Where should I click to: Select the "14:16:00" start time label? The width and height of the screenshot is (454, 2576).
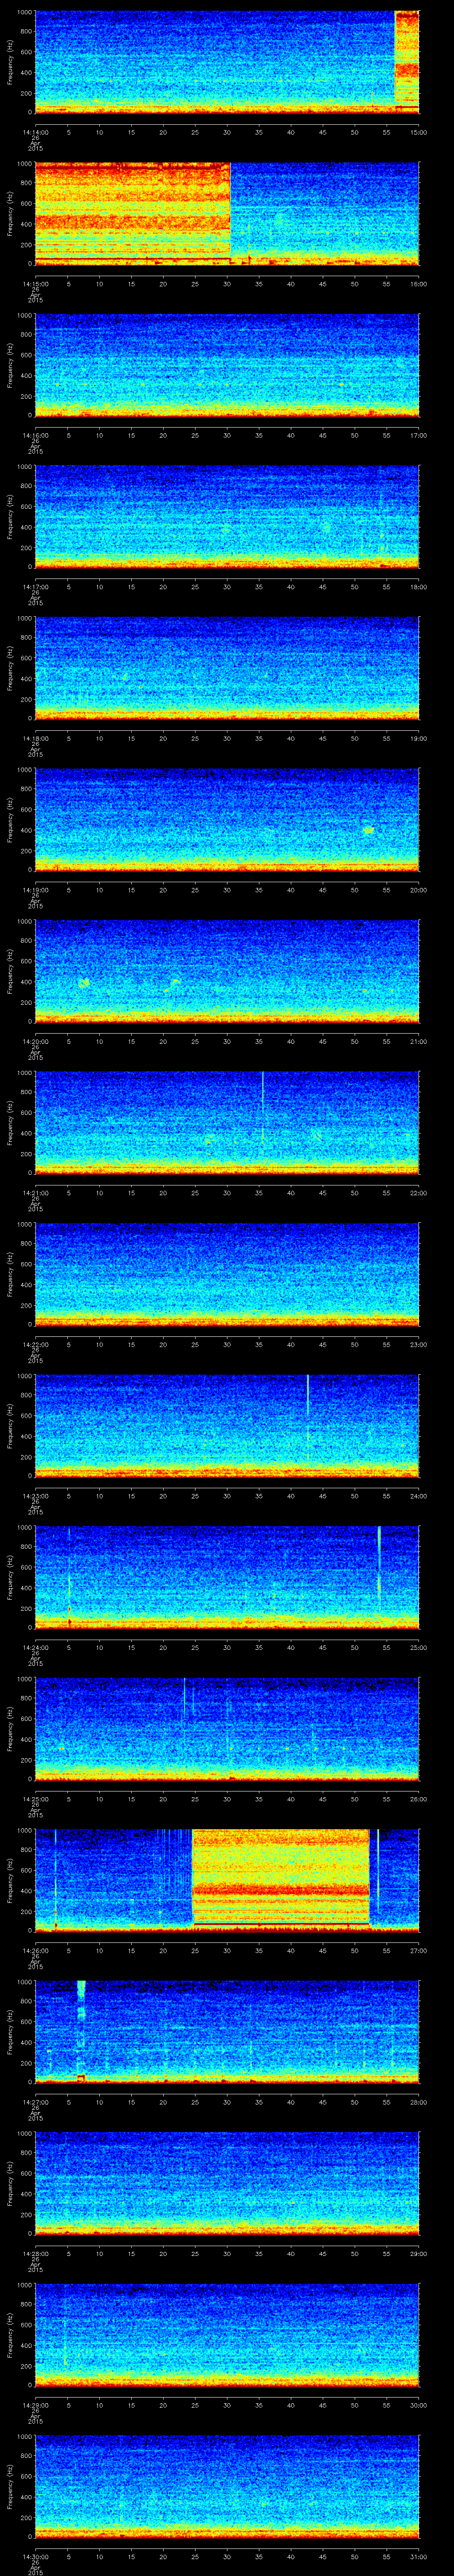click(35, 434)
